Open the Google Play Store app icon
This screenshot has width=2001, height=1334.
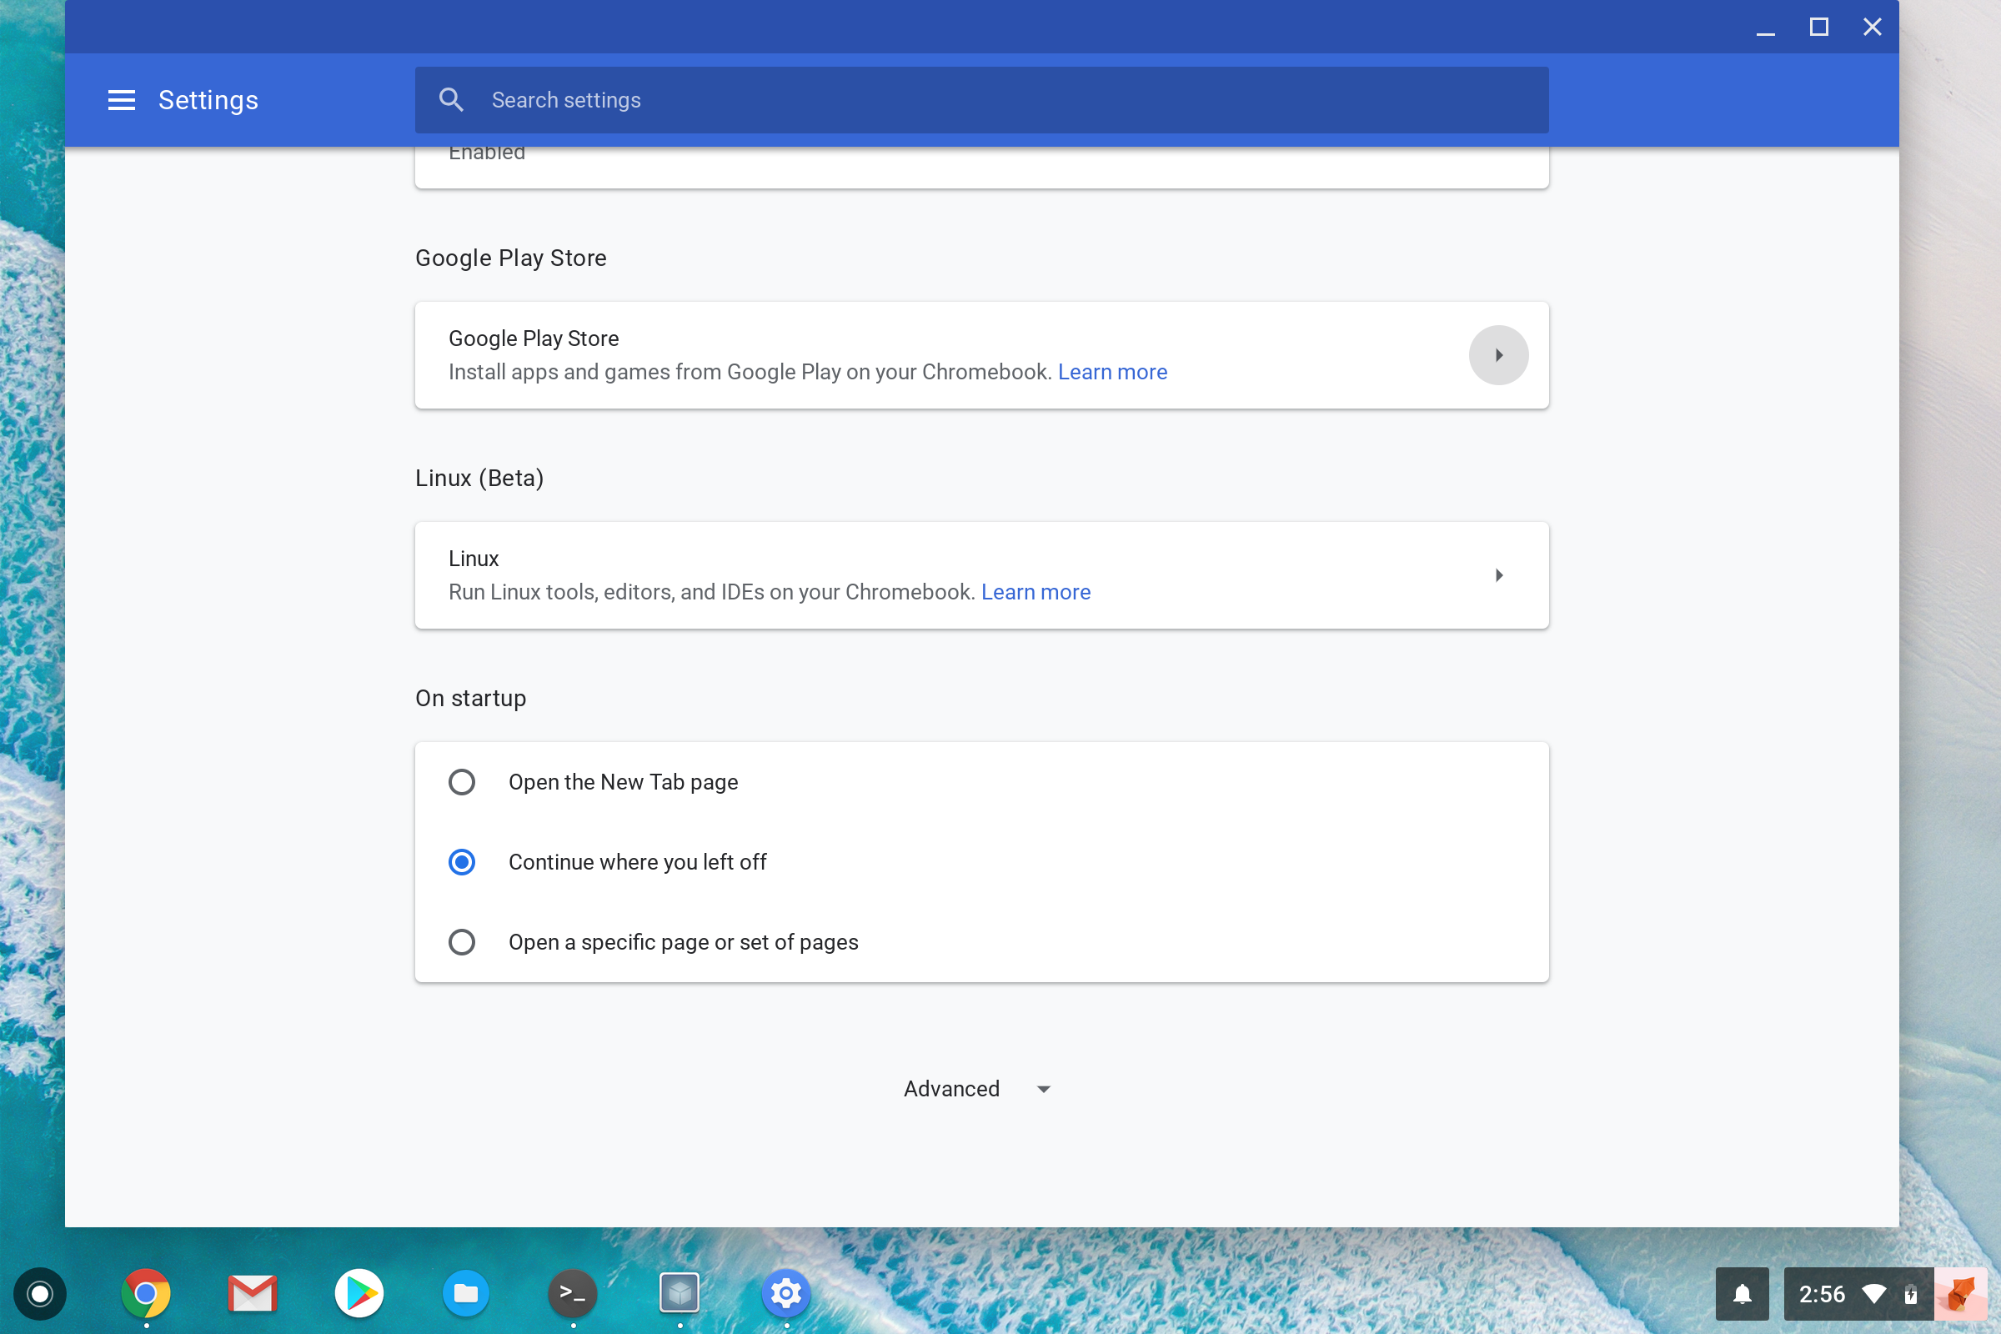coord(359,1294)
